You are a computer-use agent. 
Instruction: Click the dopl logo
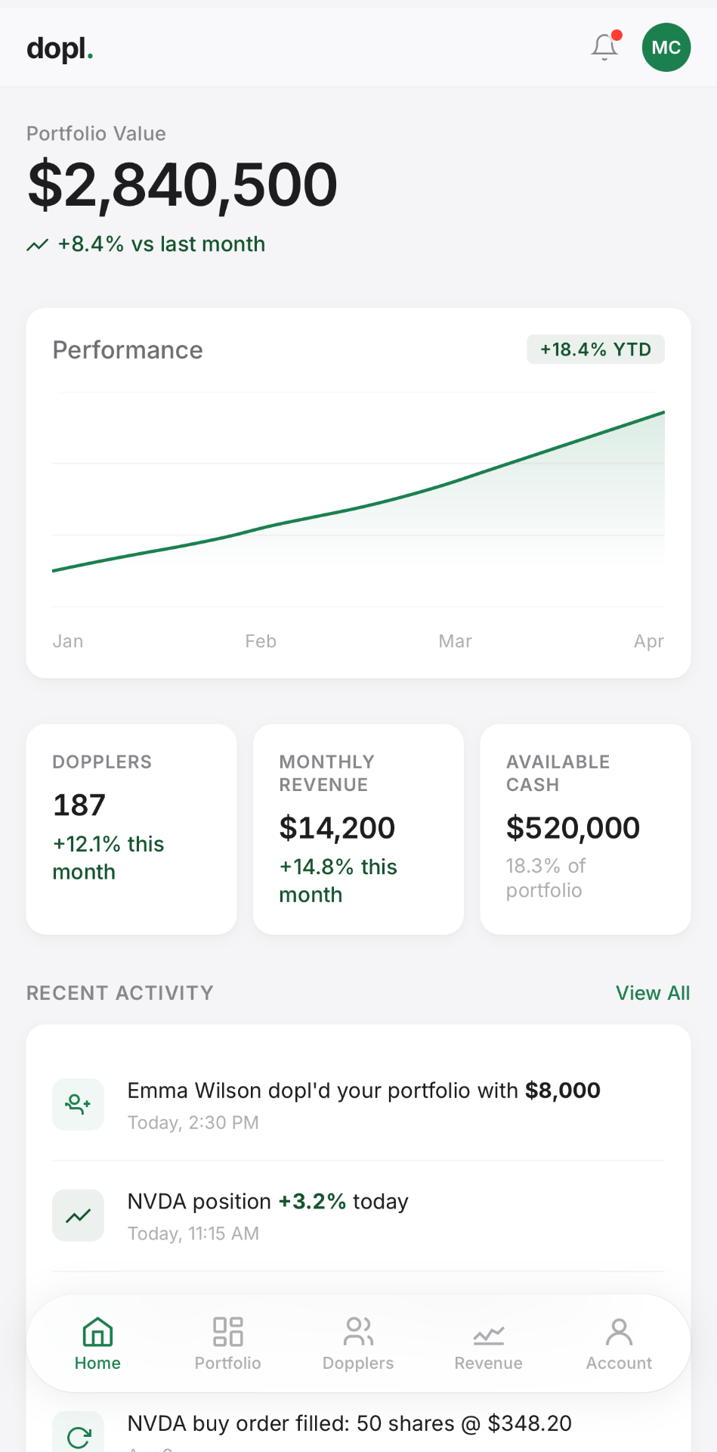coord(60,48)
